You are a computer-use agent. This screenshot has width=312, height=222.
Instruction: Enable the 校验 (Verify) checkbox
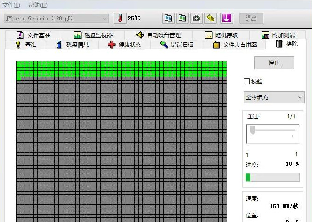[x=247, y=82]
